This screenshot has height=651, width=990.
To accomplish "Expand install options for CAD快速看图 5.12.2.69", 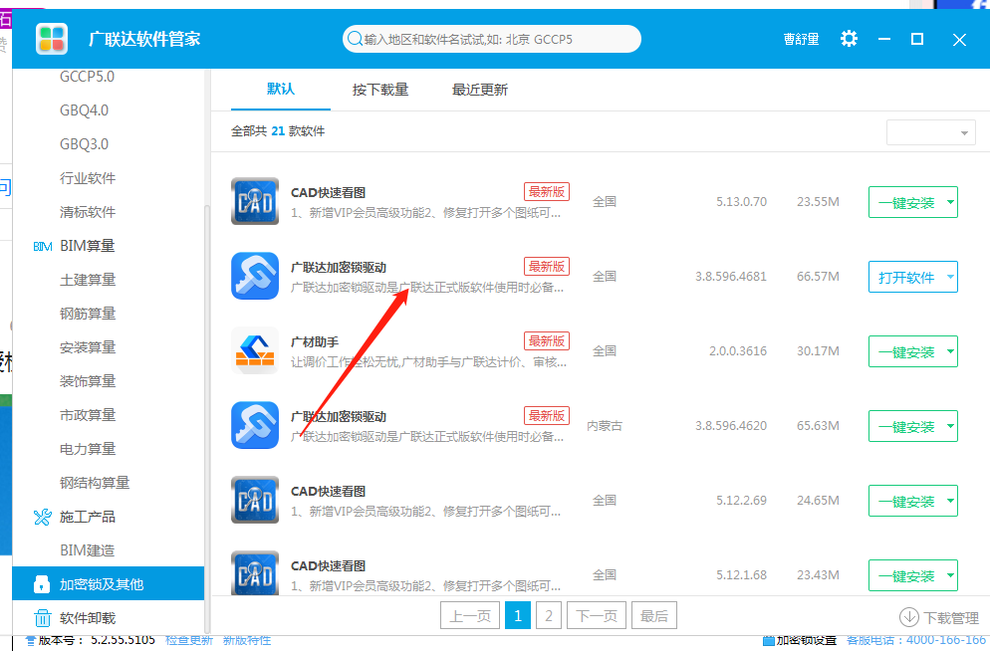I will 950,501.
